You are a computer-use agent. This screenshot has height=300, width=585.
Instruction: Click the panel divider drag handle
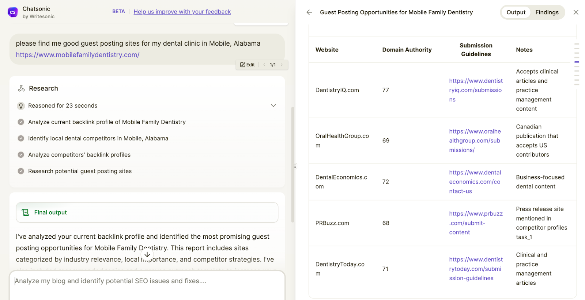(295, 166)
